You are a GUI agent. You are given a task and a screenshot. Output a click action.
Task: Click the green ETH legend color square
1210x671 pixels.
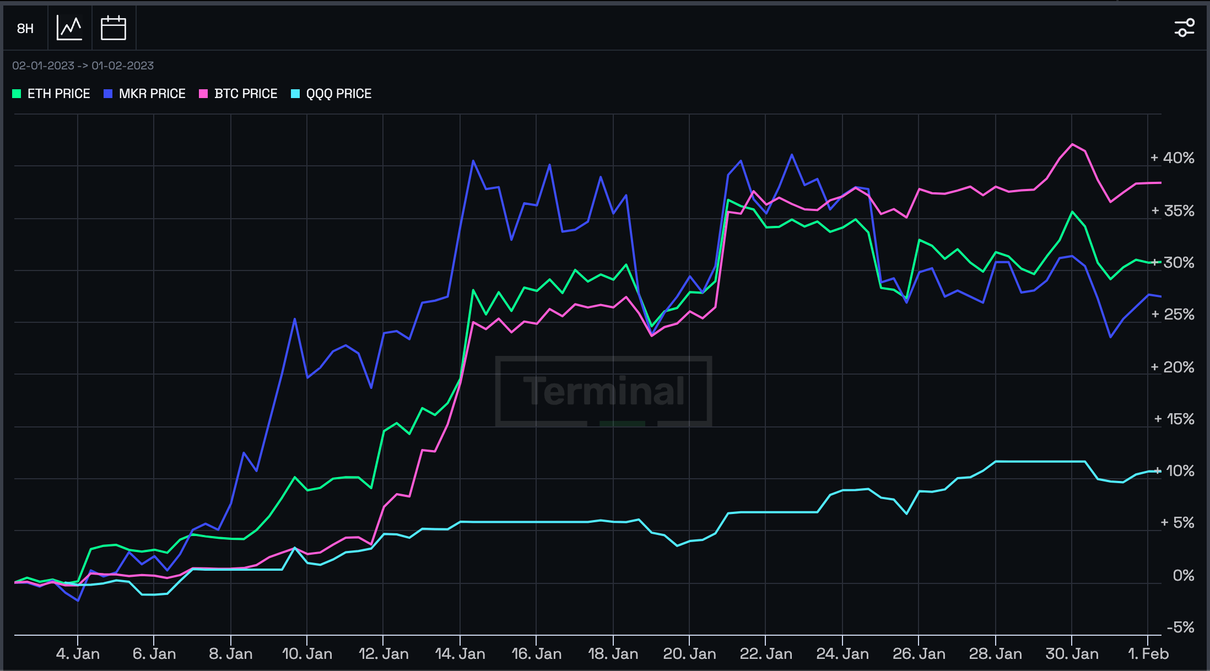[17, 94]
